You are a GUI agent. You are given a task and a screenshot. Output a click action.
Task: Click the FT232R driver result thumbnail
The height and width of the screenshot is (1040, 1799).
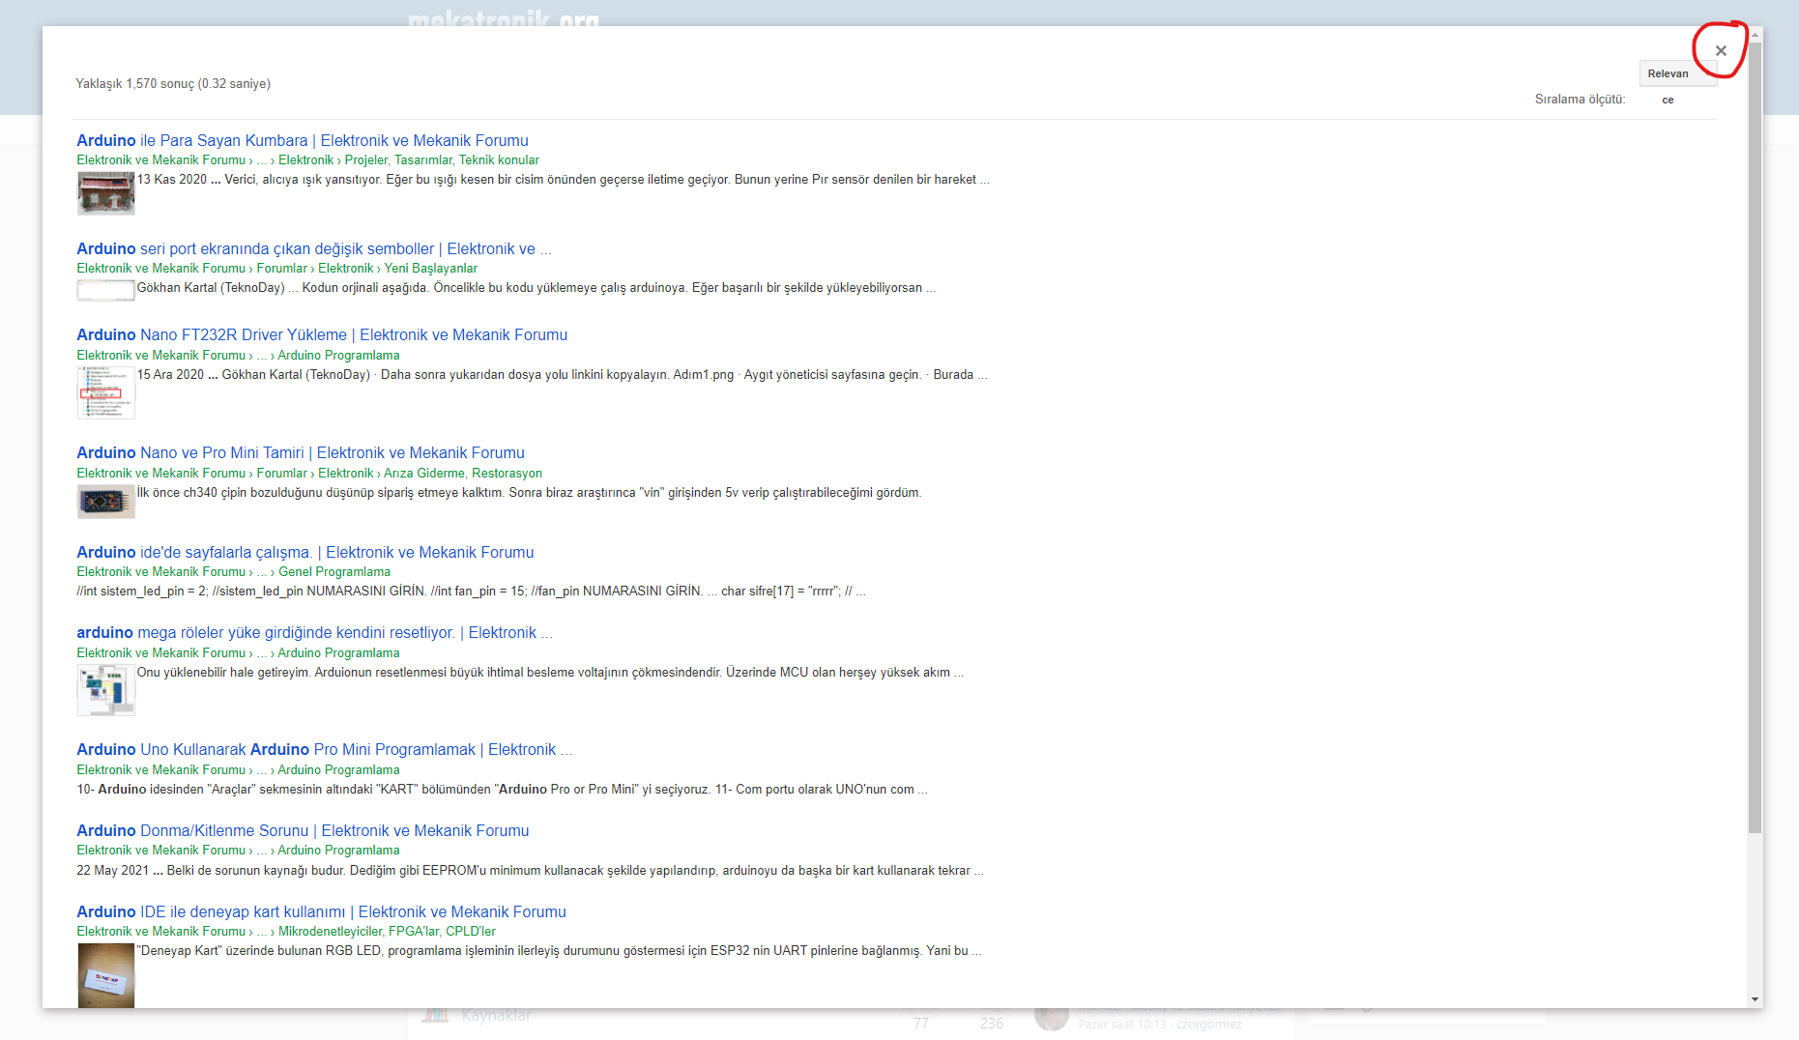tap(105, 392)
